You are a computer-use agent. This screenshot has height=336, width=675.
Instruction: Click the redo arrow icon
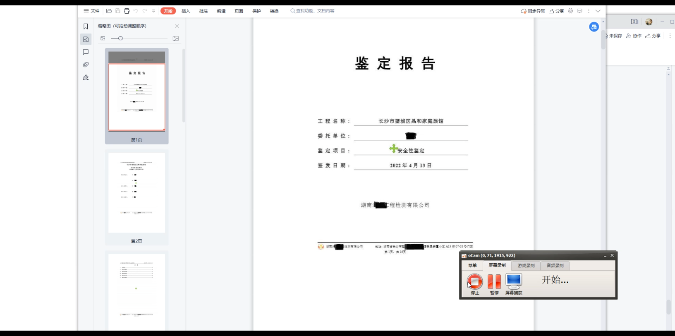tap(144, 11)
